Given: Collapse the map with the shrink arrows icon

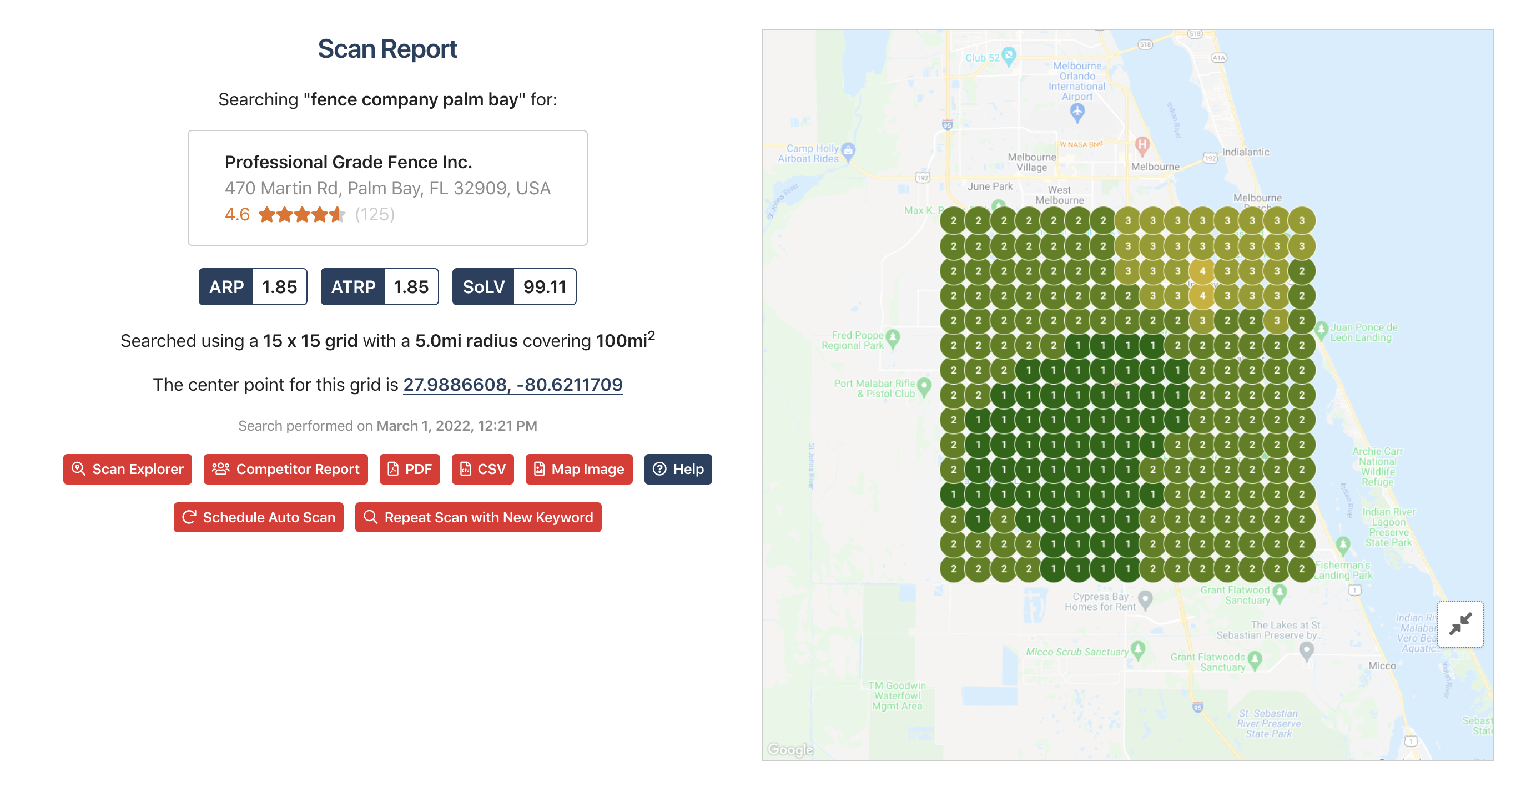Looking at the screenshot, I should coord(1460,624).
